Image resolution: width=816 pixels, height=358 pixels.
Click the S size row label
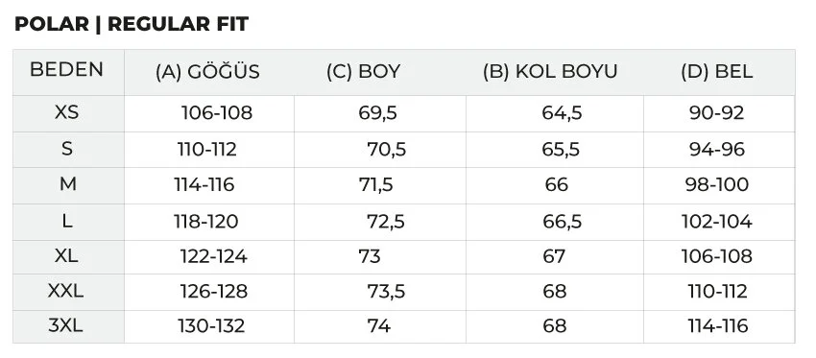[x=67, y=150]
